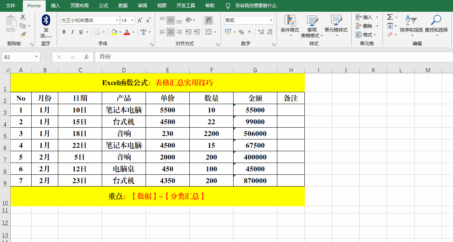This screenshot has width=453, height=242.
Task: Increase indent icon
Action: click(x=197, y=32)
